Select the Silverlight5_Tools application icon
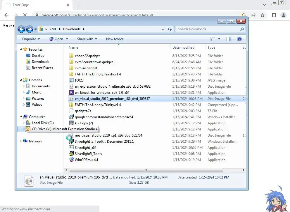 click(71, 153)
